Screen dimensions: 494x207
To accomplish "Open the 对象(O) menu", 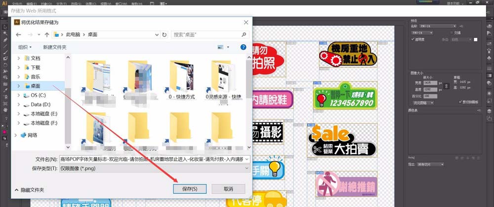I will click(x=46, y=4).
